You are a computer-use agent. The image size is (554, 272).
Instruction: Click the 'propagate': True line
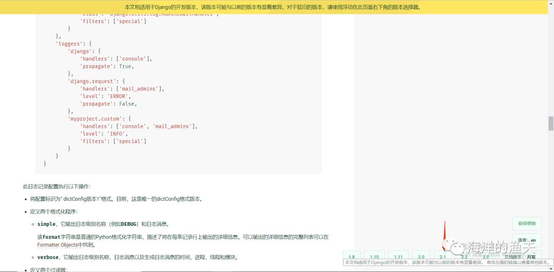pos(107,66)
